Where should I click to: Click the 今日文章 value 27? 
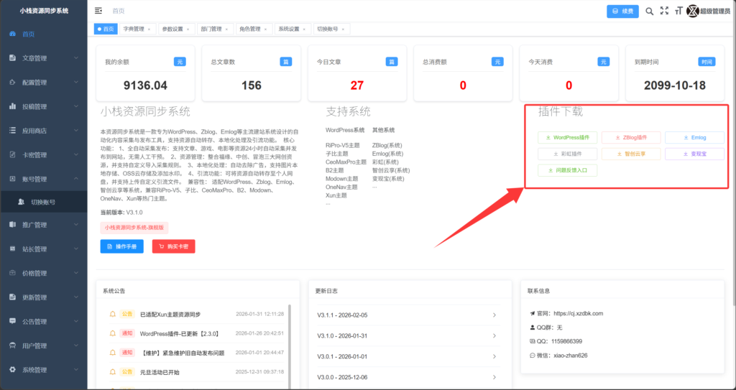(357, 85)
